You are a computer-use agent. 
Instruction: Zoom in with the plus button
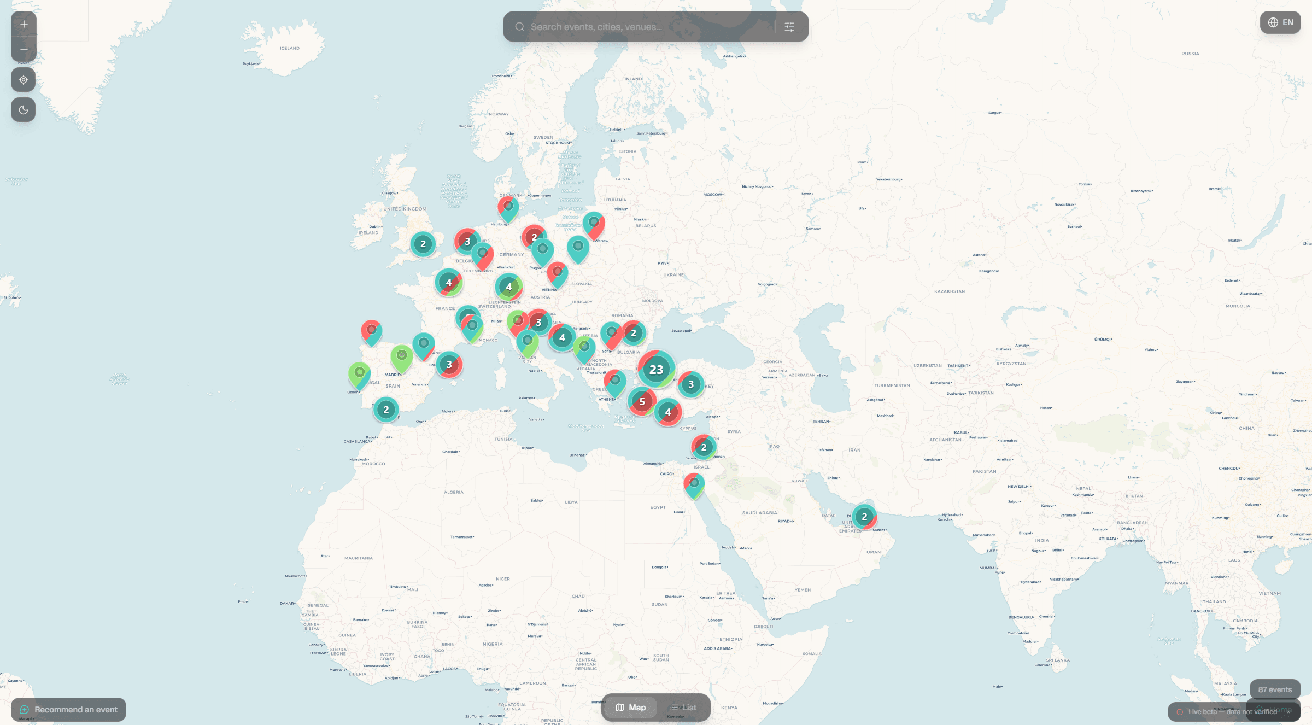click(24, 24)
